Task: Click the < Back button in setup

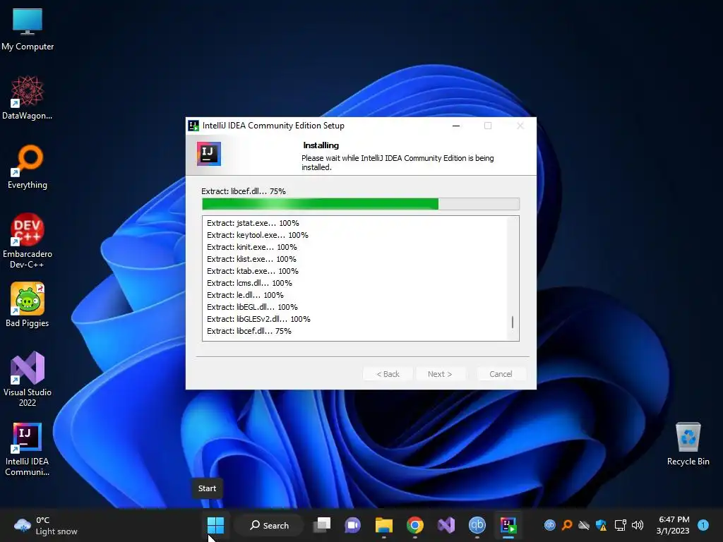Action: (x=388, y=374)
